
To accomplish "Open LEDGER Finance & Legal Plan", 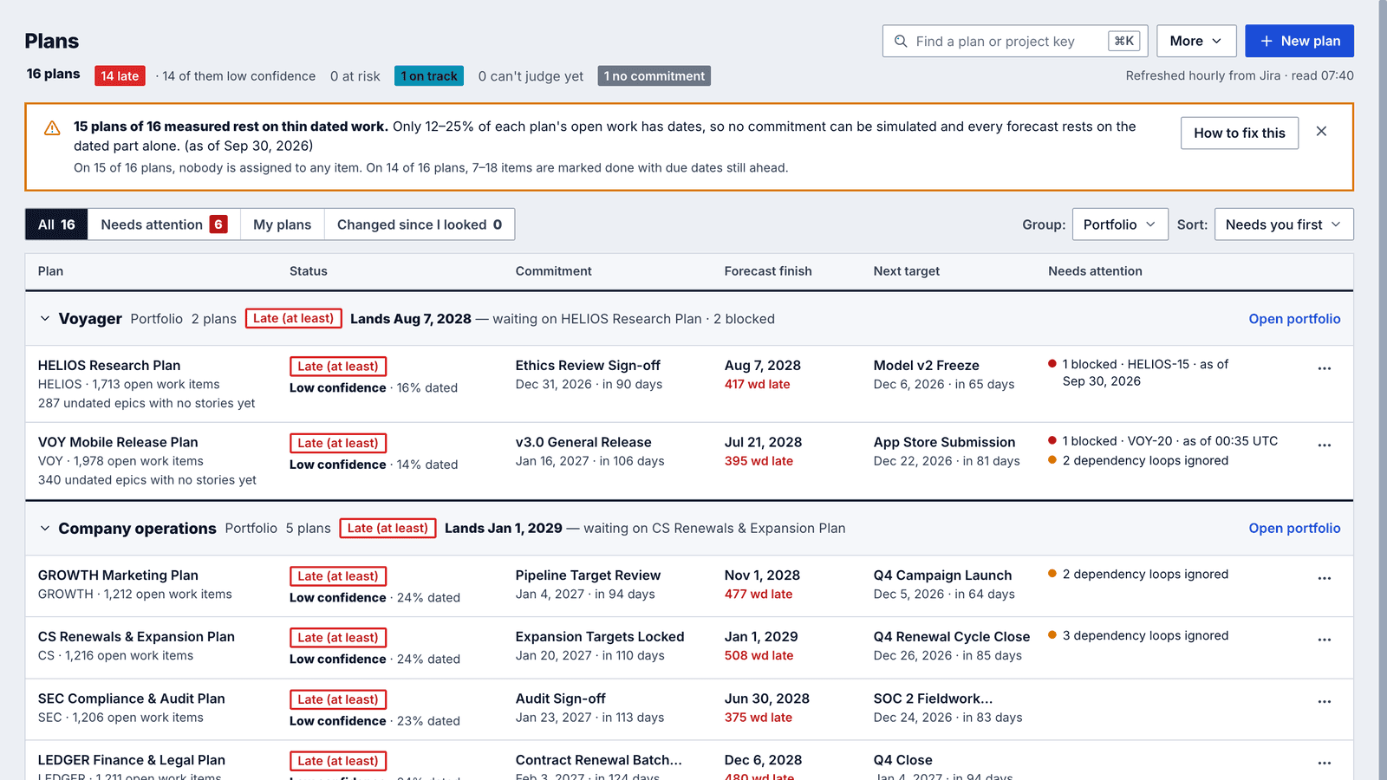I will [x=132, y=760].
